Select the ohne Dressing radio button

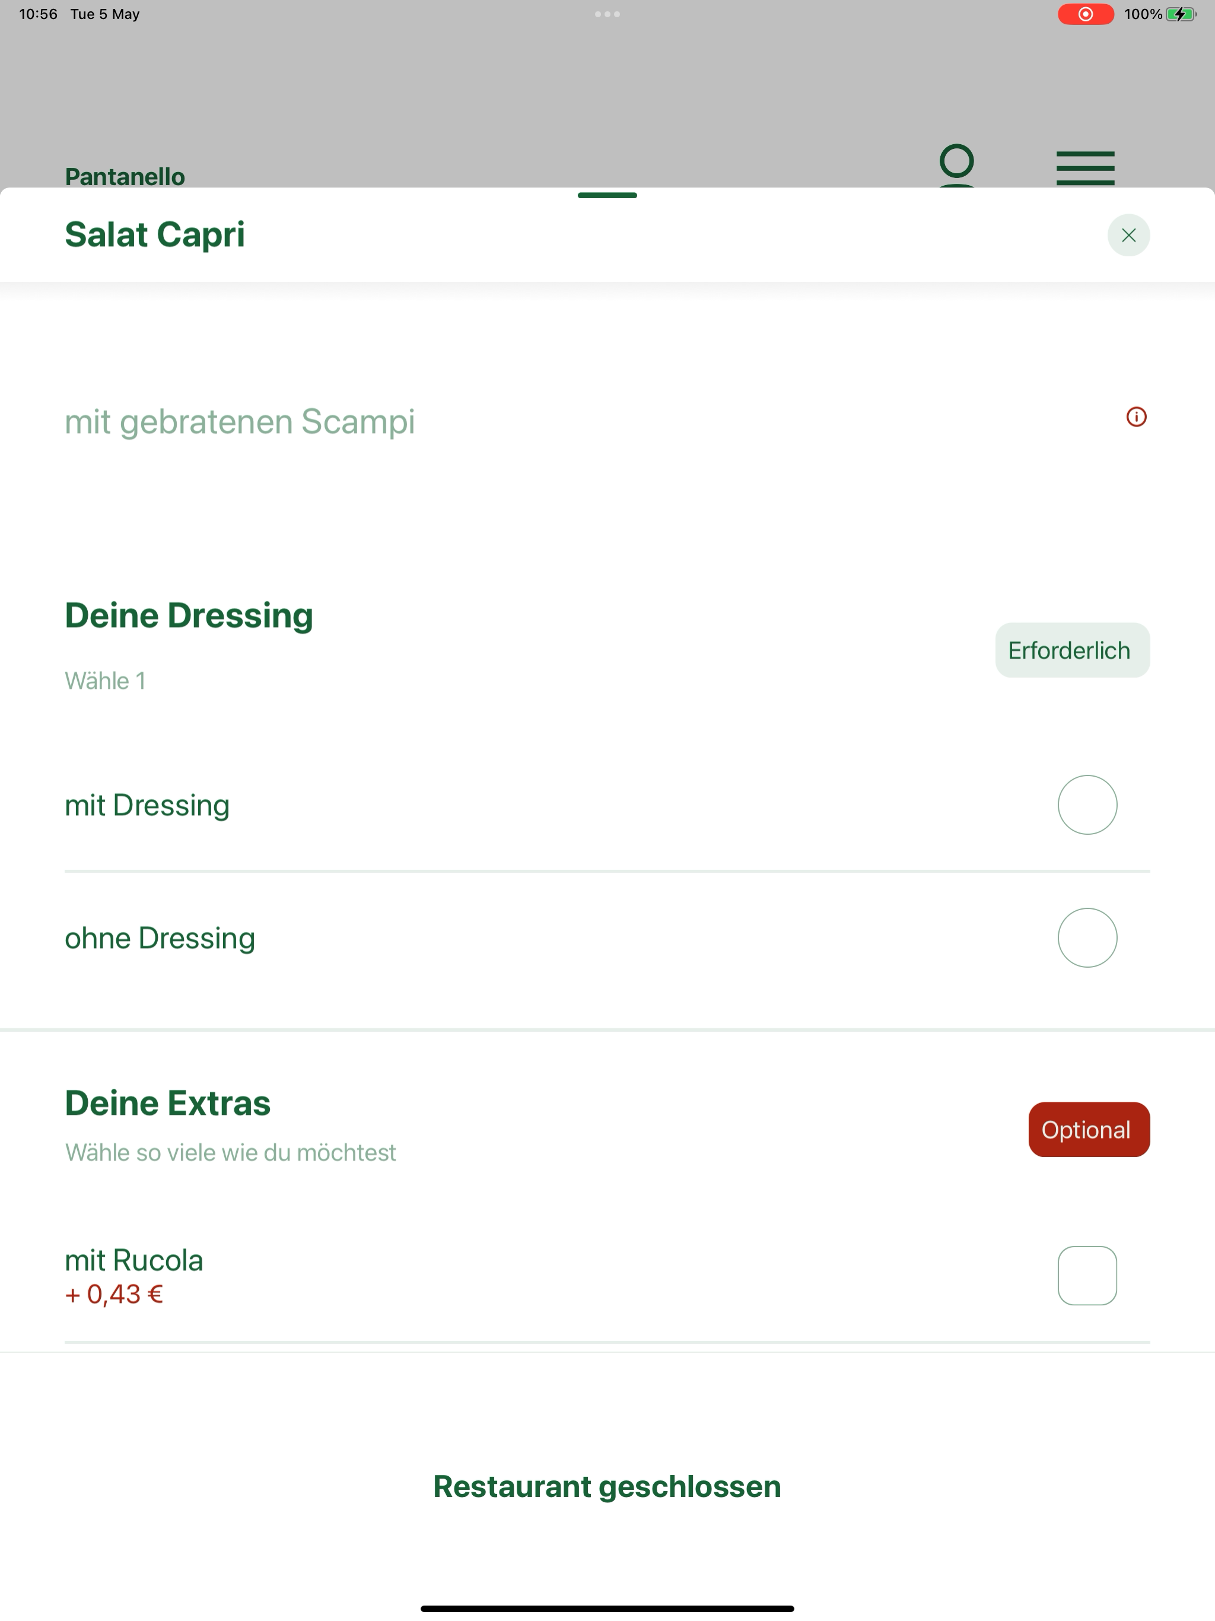click(x=1087, y=938)
